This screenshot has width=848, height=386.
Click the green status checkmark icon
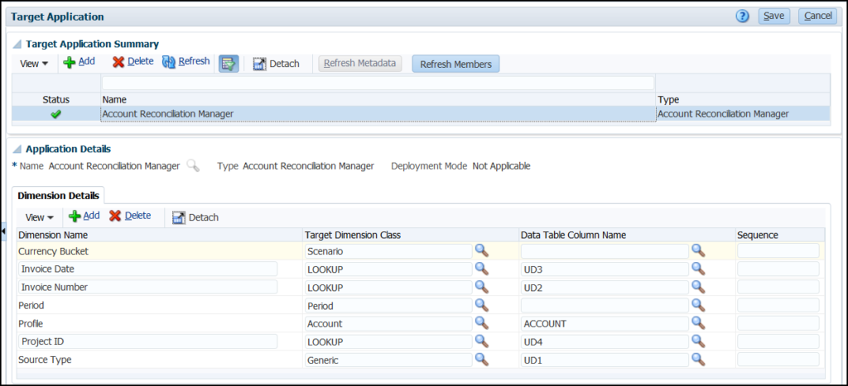55,114
